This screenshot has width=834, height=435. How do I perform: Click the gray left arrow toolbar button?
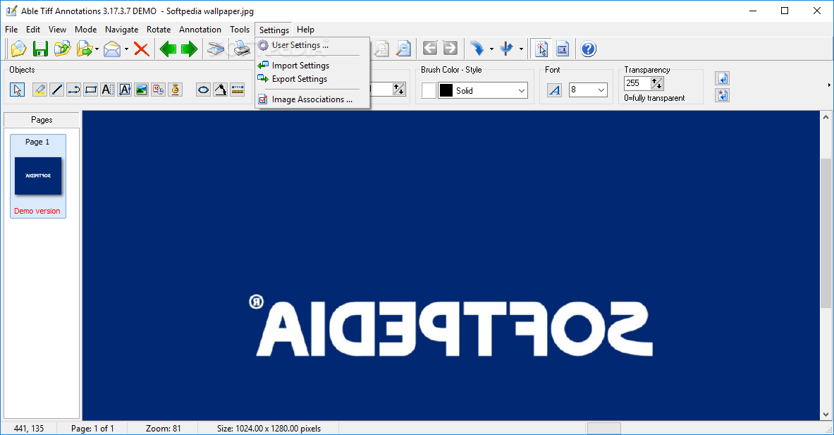(x=430, y=49)
